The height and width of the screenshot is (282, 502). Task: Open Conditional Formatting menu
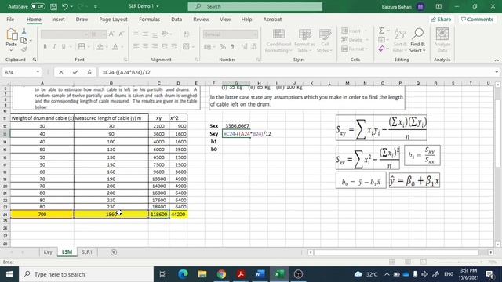(x=278, y=41)
